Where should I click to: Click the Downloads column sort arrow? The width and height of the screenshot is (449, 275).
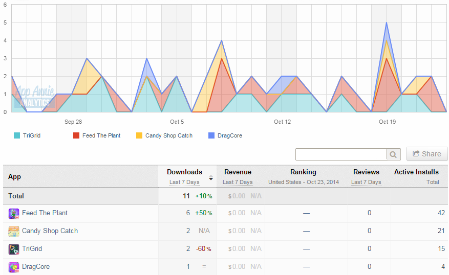(x=211, y=177)
